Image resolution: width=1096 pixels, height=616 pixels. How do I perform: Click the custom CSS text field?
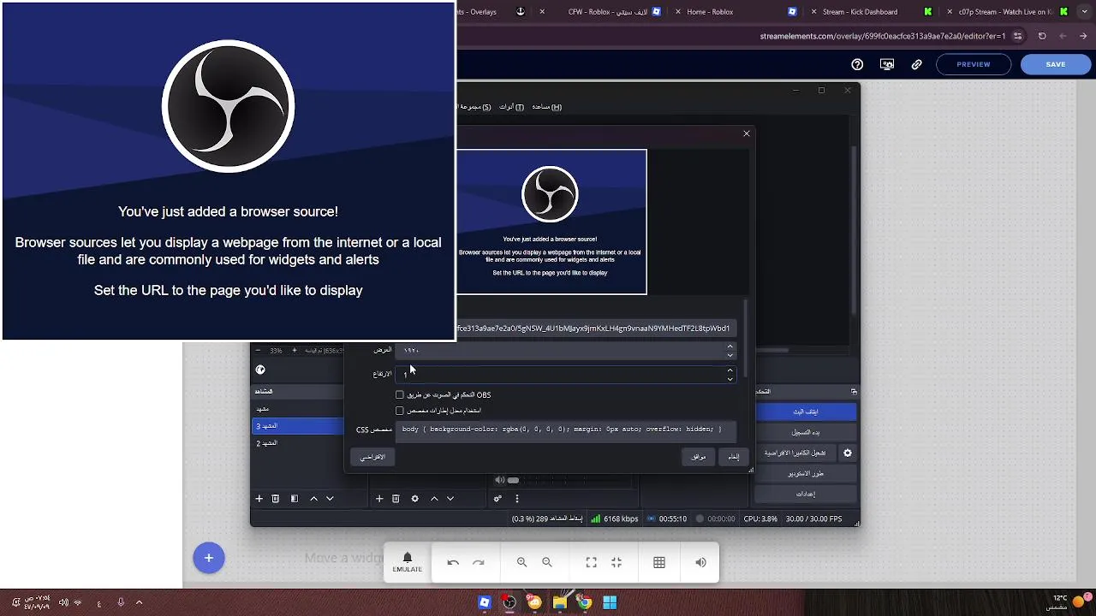(566, 429)
